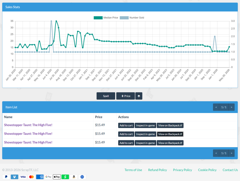Open first Showstopper Taunt: The High Five! link
The height and width of the screenshot is (181, 240).
(28, 125)
